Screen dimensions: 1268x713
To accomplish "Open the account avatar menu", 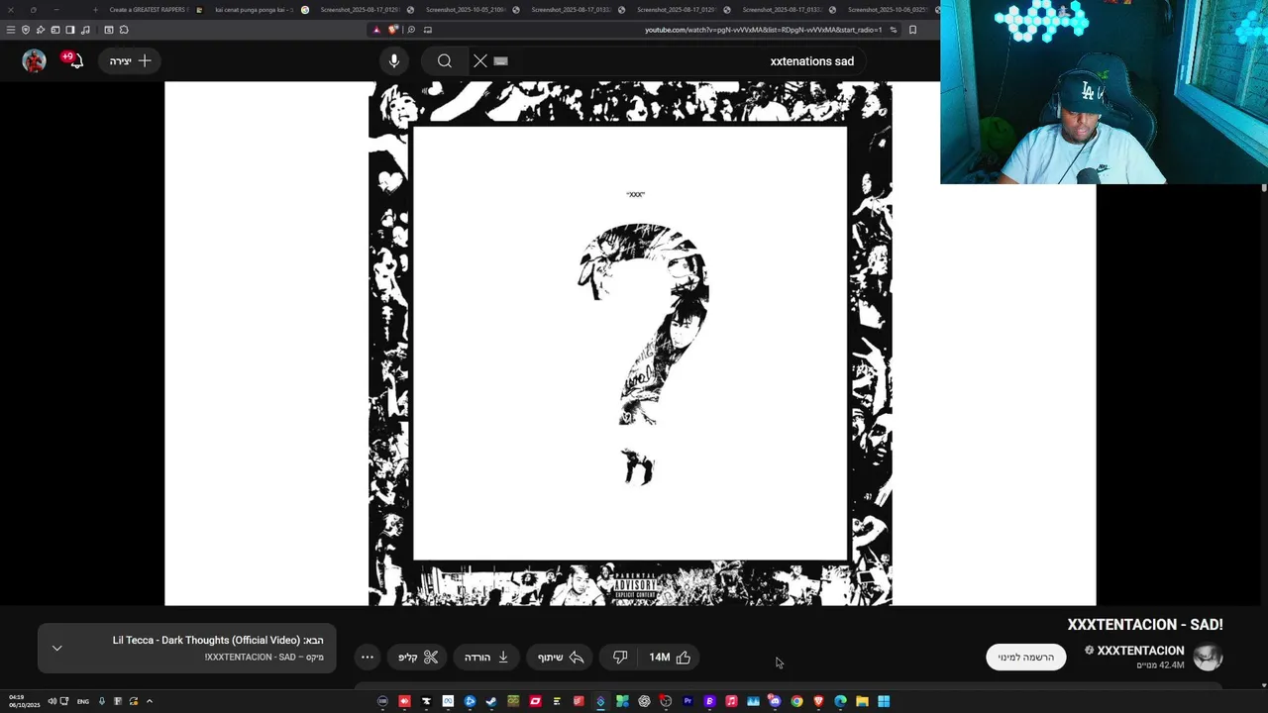I will [x=35, y=61].
